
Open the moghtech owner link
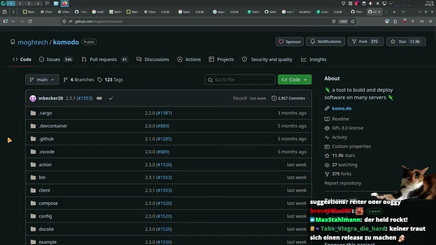pyautogui.click(x=33, y=42)
